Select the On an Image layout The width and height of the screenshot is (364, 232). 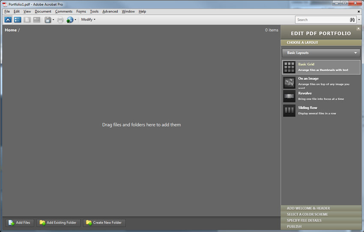[x=289, y=82]
